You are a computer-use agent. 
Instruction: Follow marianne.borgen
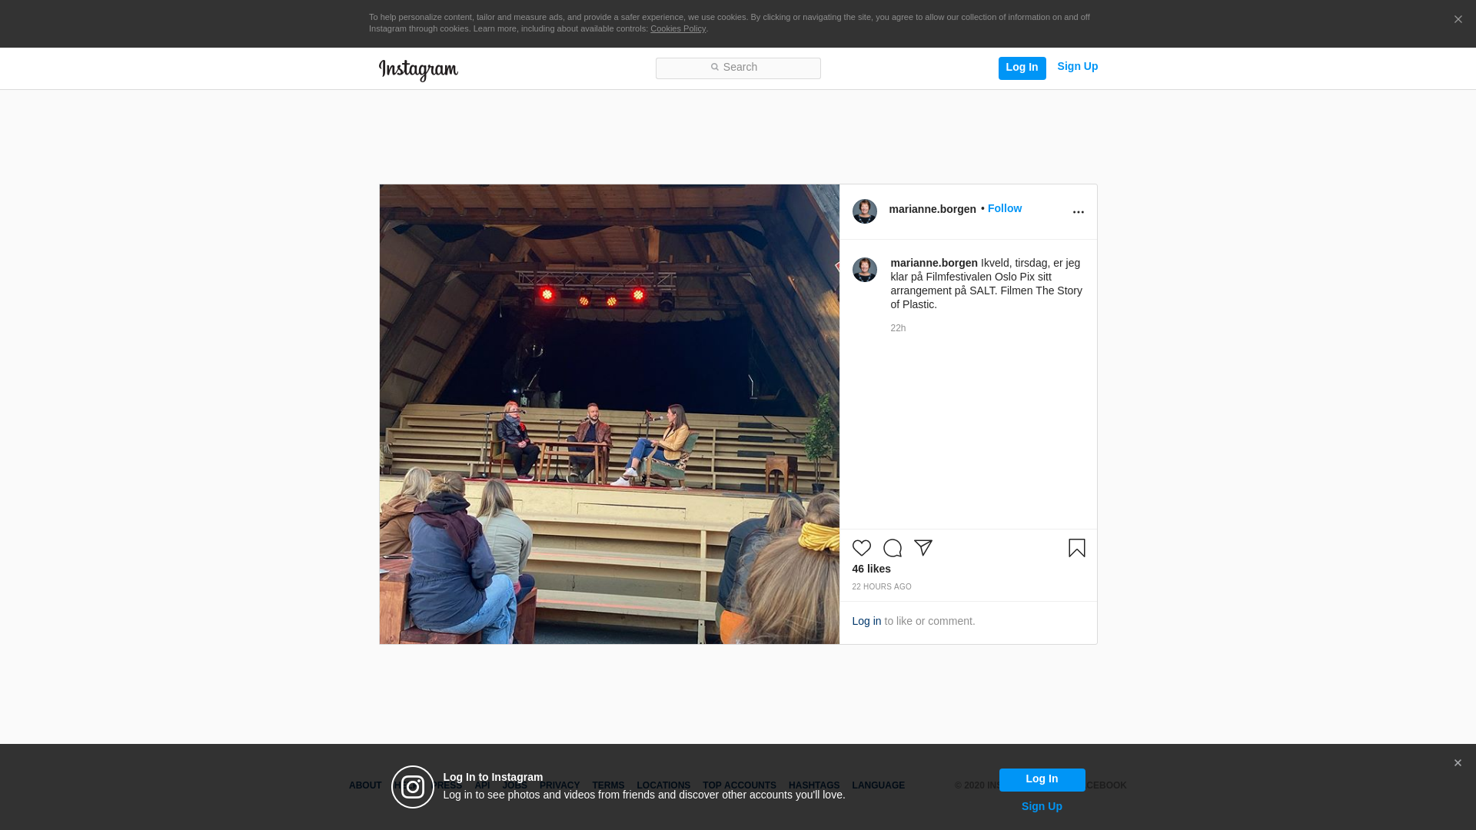(x=1004, y=209)
